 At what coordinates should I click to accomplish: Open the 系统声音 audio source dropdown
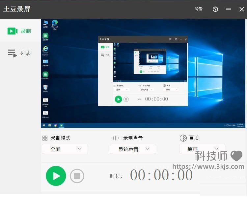(133, 149)
